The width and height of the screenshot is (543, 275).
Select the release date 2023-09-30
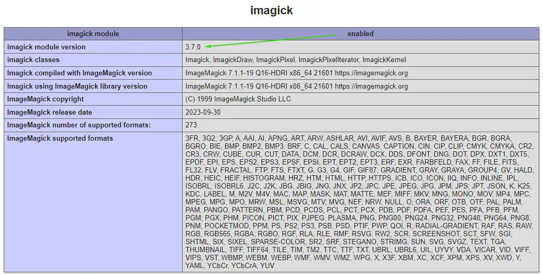pos(203,112)
